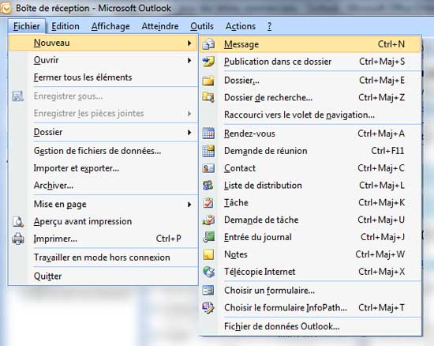
Task: Expand the Dossier submenu arrow in Fichier menu
Action: (x=189, y=132)
